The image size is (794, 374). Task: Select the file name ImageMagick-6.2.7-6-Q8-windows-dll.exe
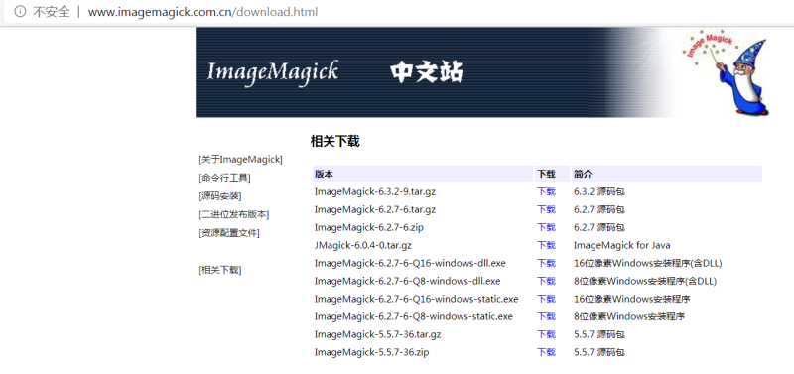pos(407,281)
